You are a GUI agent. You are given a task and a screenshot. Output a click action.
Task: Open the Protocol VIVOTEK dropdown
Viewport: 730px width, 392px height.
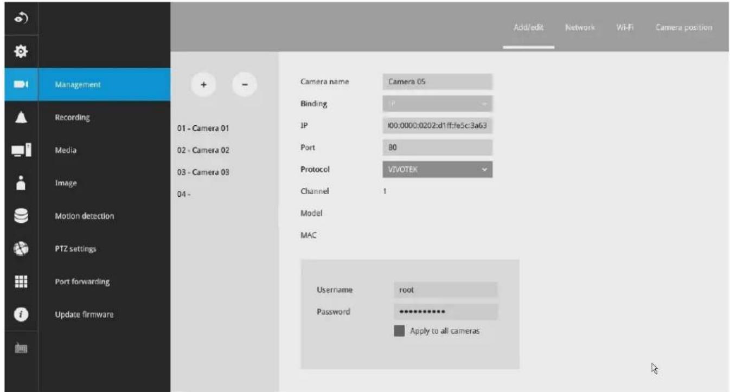click(437, 170)
